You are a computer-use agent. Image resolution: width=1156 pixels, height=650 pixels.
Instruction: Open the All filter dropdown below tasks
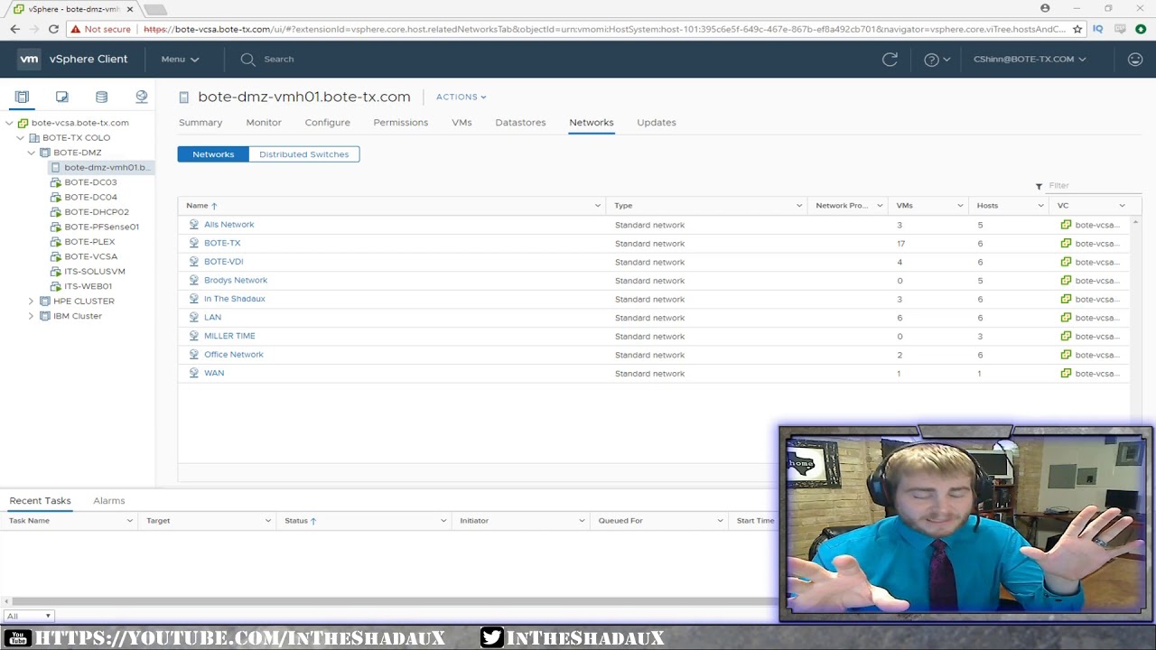[28, 616]
